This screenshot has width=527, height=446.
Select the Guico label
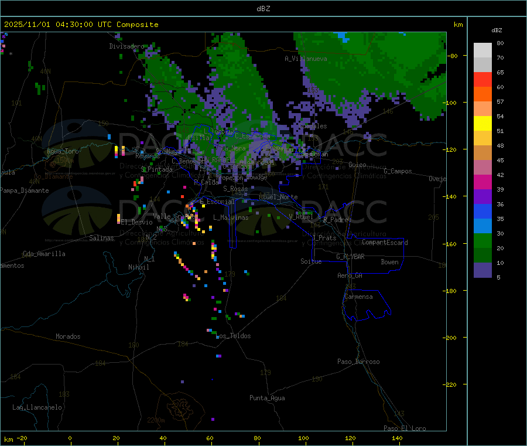(357, 165)
